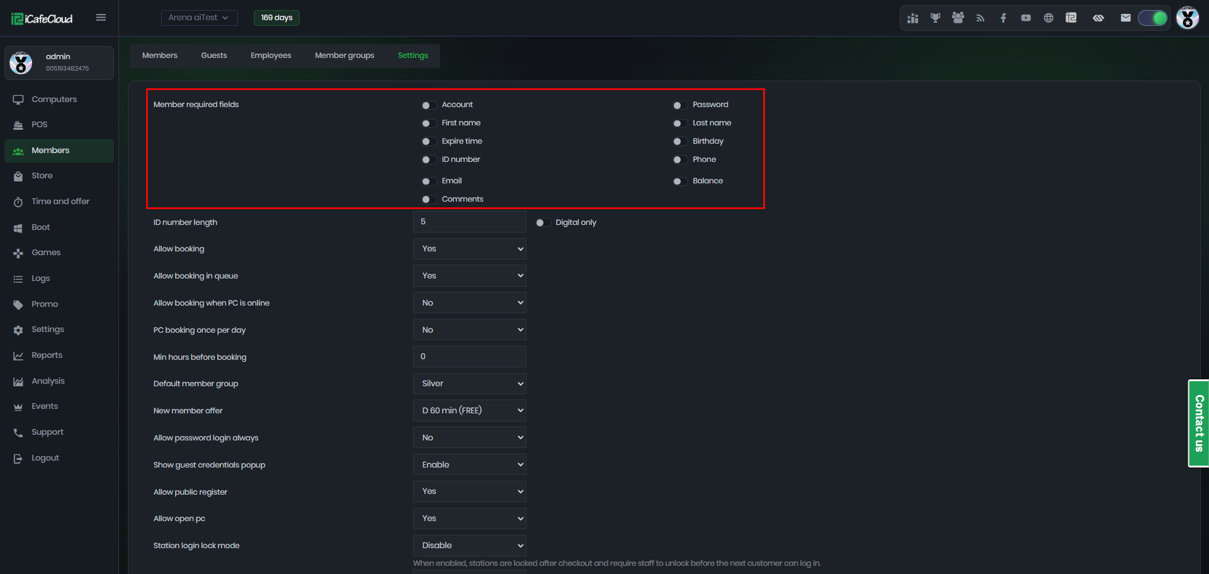Open the iCafeCloud logo icon in the header toolbar
The width and height of the screenshot is (1209, 574).
(x=1071, y=18)
